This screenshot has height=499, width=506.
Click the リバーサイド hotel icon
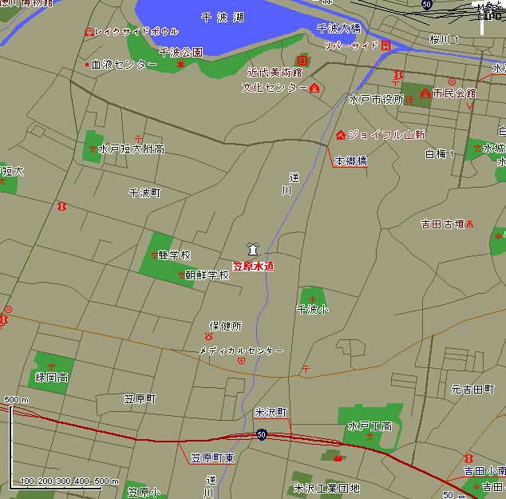(x=385, y=46)
